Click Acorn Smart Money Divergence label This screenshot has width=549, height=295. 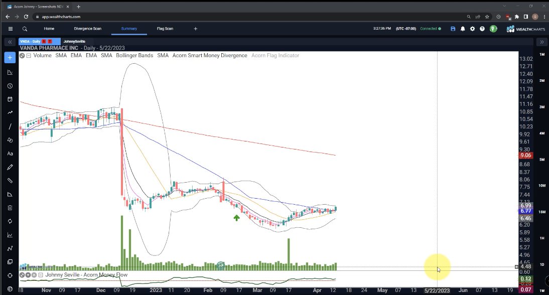click(x=210, y=56)
